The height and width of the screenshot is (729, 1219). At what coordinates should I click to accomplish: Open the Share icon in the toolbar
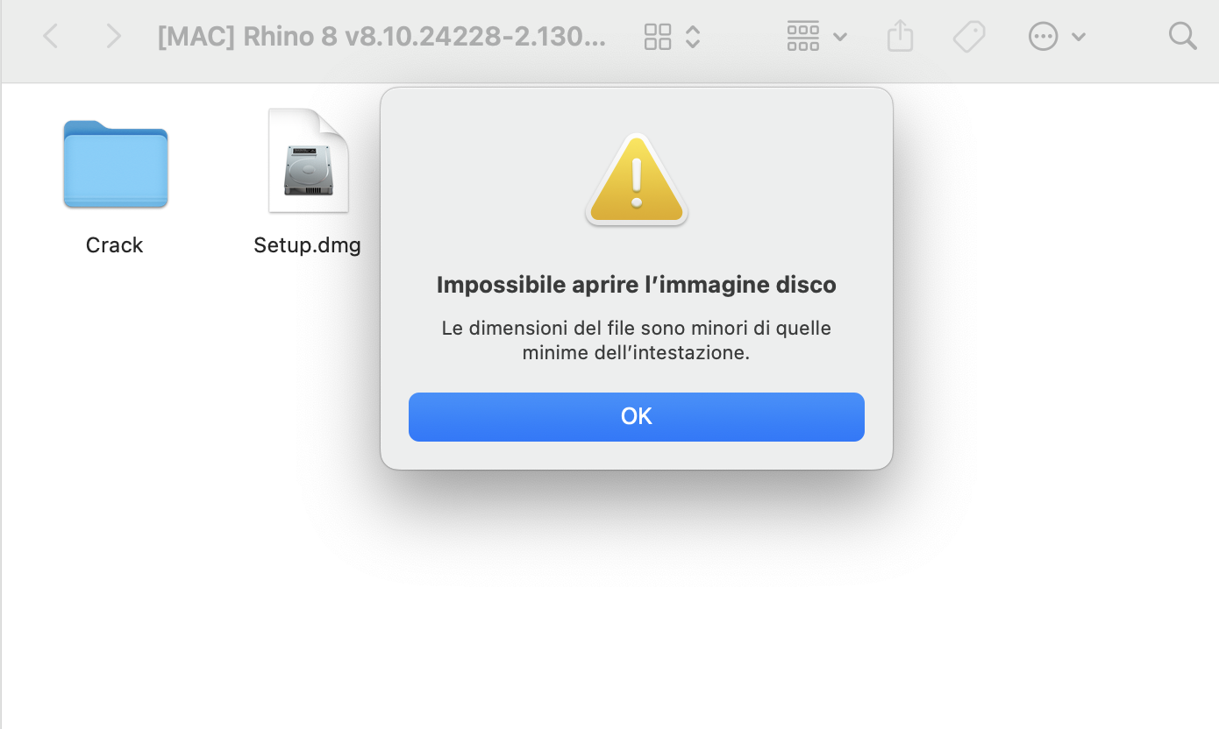(x=901, y=36)
